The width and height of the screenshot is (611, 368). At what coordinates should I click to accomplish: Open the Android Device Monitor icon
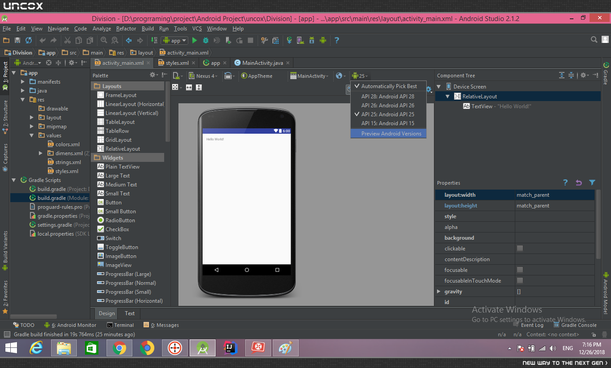(323, 40)
